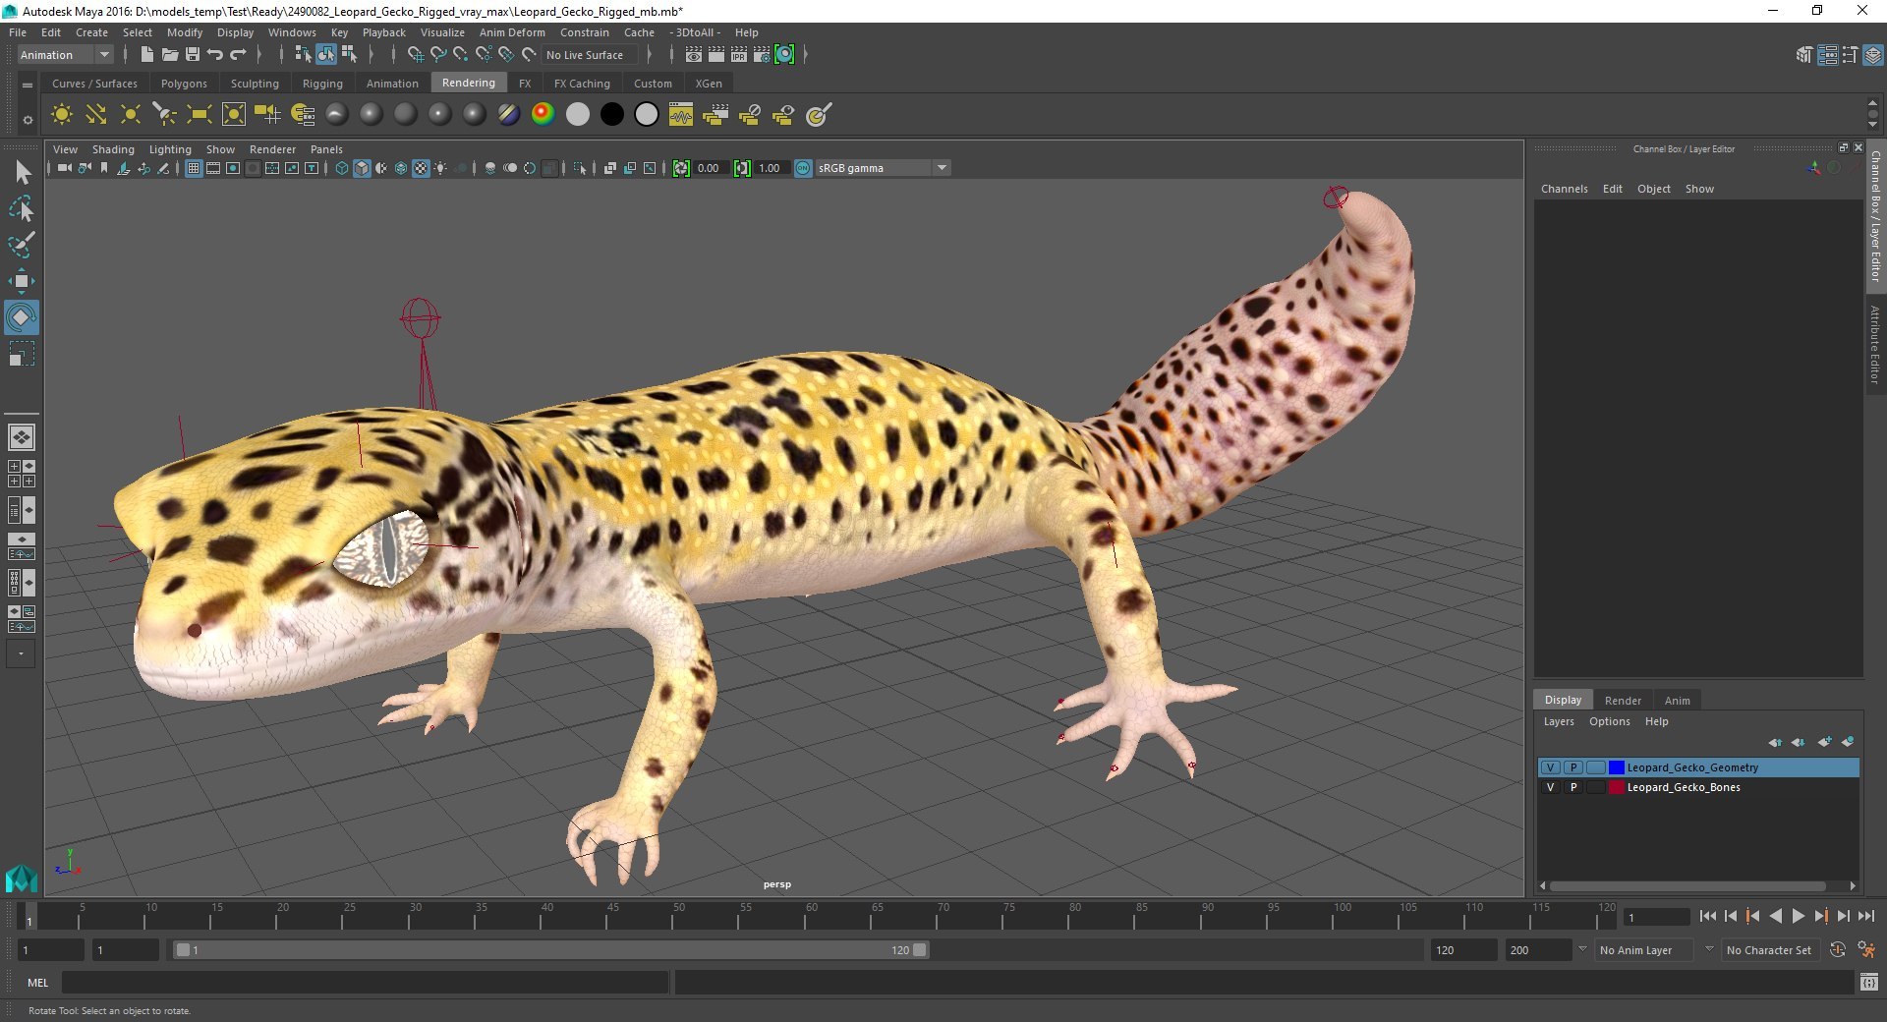Switch to single perspective view layout
This screenshot has height=1022, width=1887.
(x=21, y=436)
